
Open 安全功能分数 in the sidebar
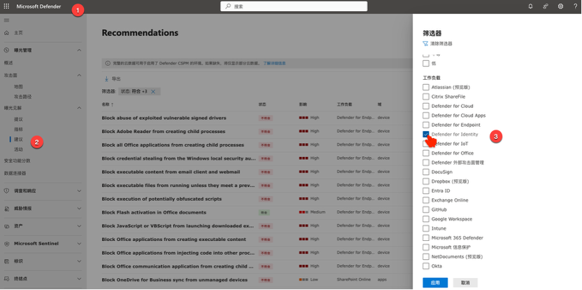(17, 161)
